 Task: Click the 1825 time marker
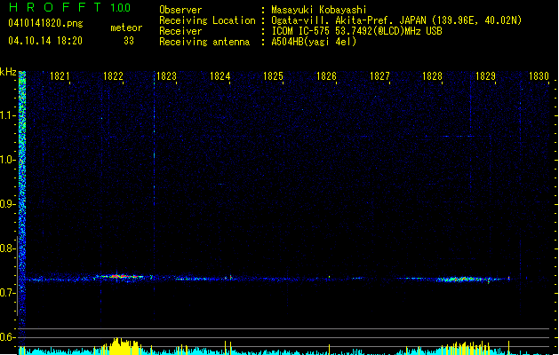coord(273,76)
